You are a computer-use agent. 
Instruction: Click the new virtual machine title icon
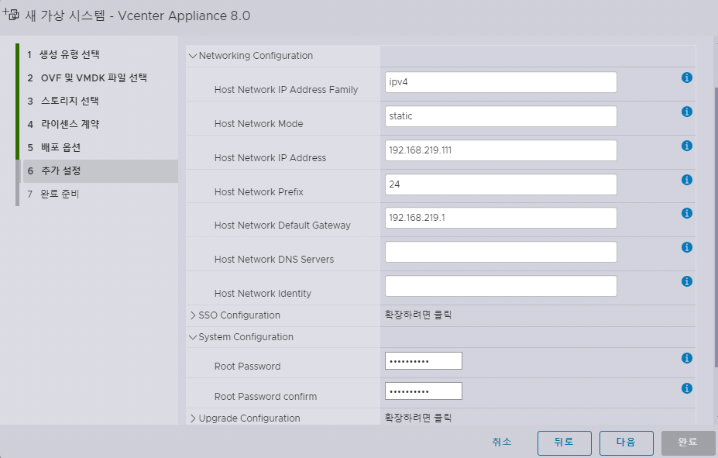11,15
